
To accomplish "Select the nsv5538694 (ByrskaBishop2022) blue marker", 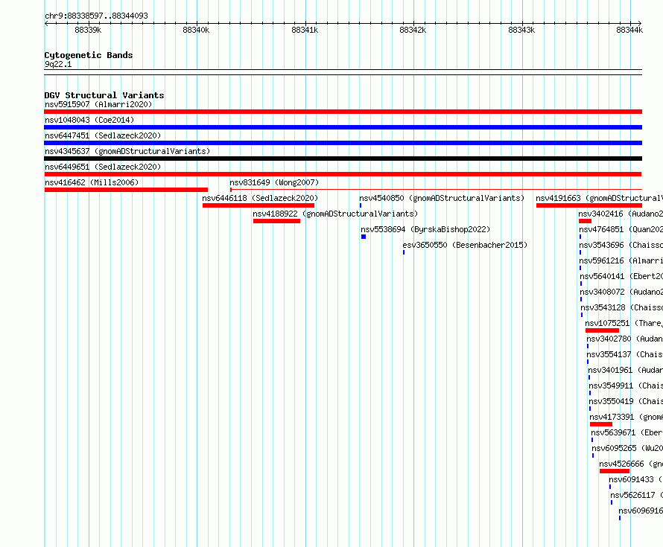I will coord(364,237).
